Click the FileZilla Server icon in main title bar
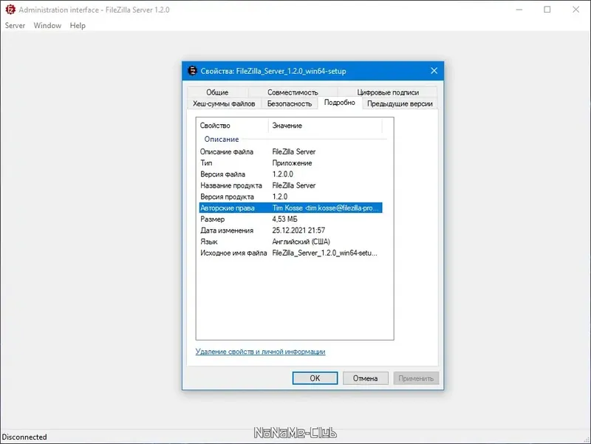 (x=10, y=10)
